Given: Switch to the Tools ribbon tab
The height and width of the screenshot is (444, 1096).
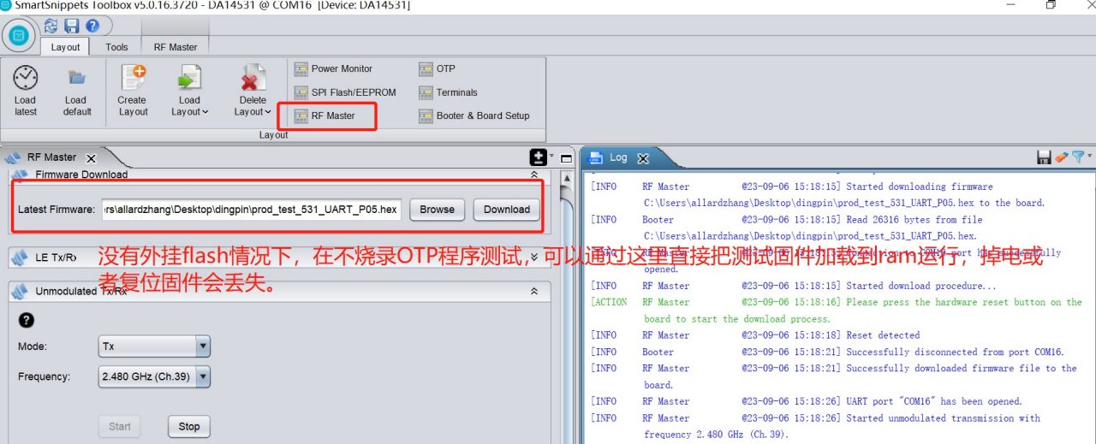Looking at the screenshot, I should (x=116, y=47).
